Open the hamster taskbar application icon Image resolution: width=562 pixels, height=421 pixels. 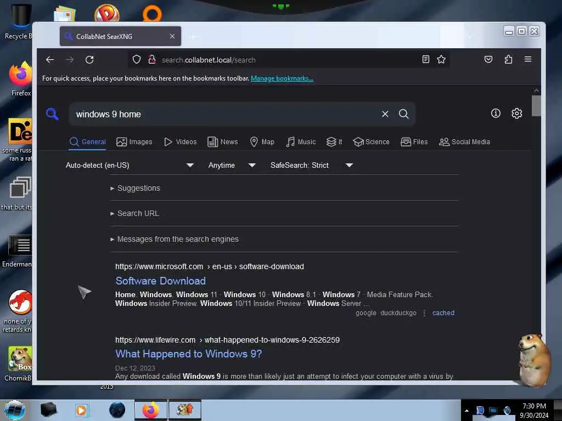[x=185, y=410]
